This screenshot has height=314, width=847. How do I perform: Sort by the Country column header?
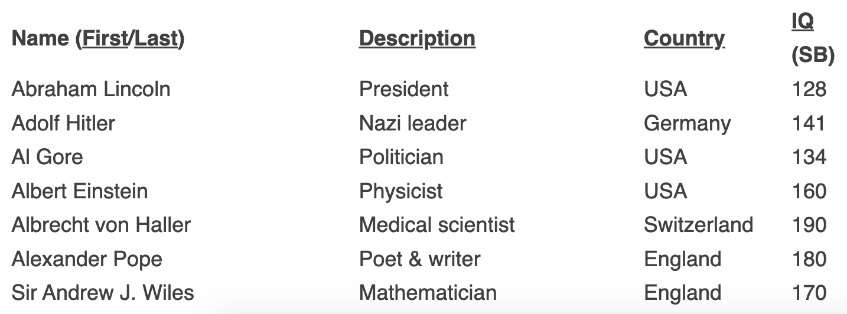click(x=684, y=38)
